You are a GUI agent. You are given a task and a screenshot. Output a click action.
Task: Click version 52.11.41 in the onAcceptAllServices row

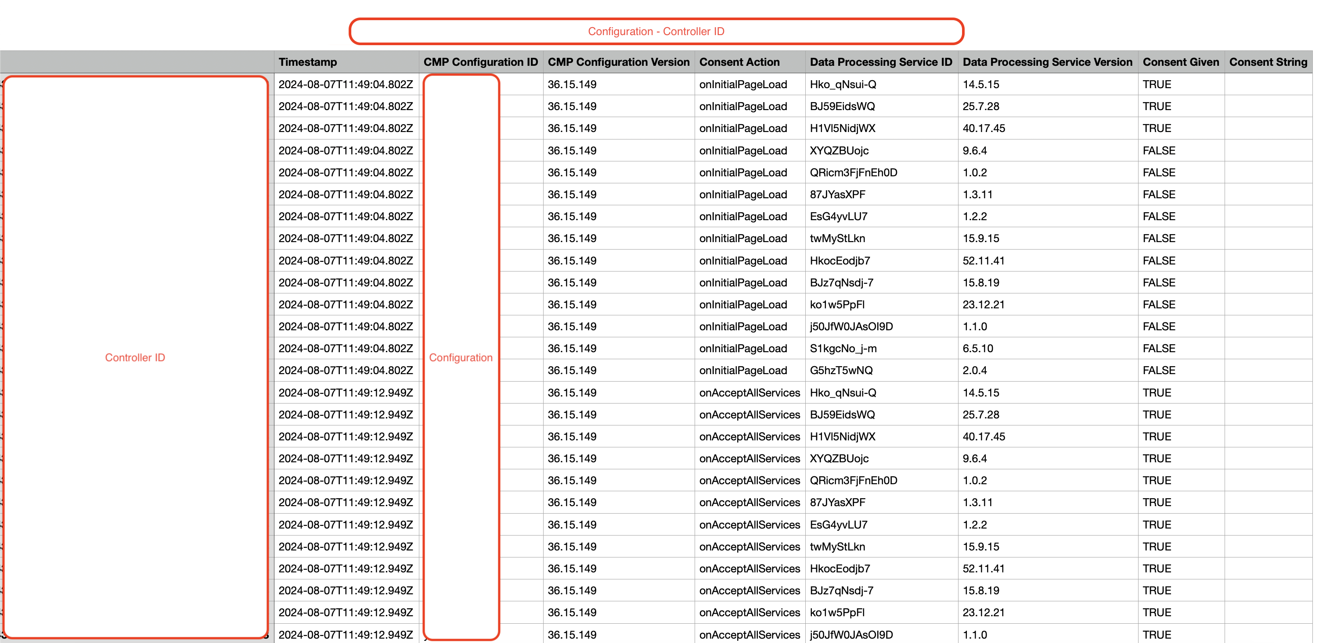(983, 569)
